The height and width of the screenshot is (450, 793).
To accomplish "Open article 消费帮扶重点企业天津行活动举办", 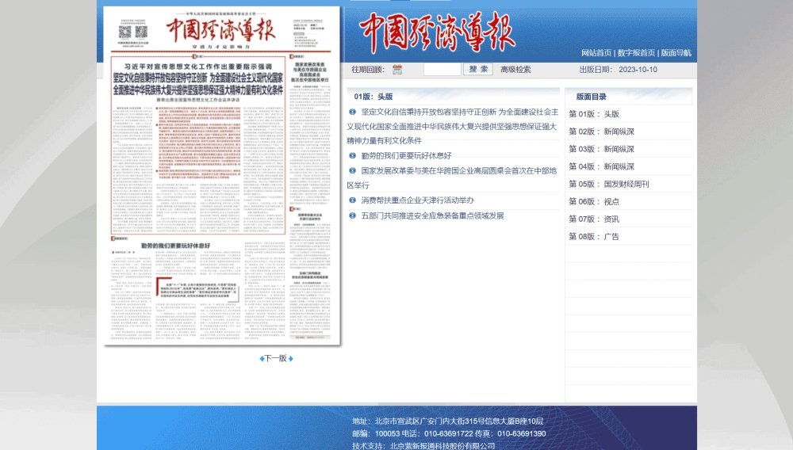I will tap(417, 200).
